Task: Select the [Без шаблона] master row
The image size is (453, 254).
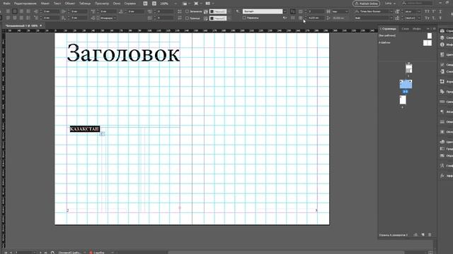Action: pos(406,36)
